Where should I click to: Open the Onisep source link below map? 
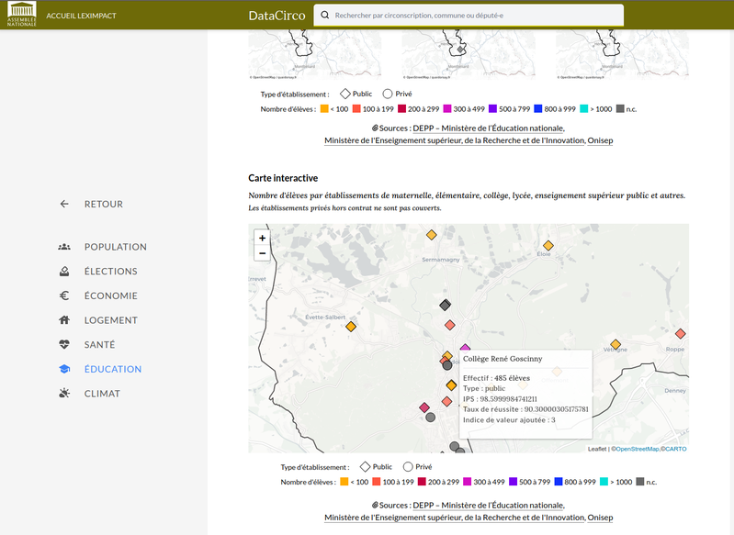coord(600,518)
